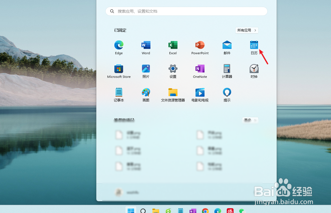Screen dimensions: 331x213
Task: Open 设置 (Settings) gear icon
Action: [x=173, y=71]
